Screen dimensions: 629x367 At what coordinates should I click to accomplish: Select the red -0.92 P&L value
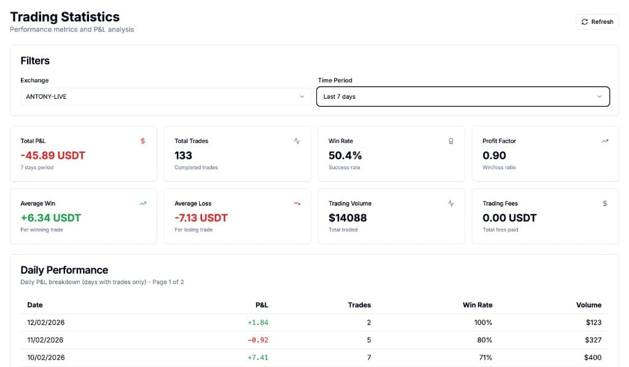click(258, 340)
